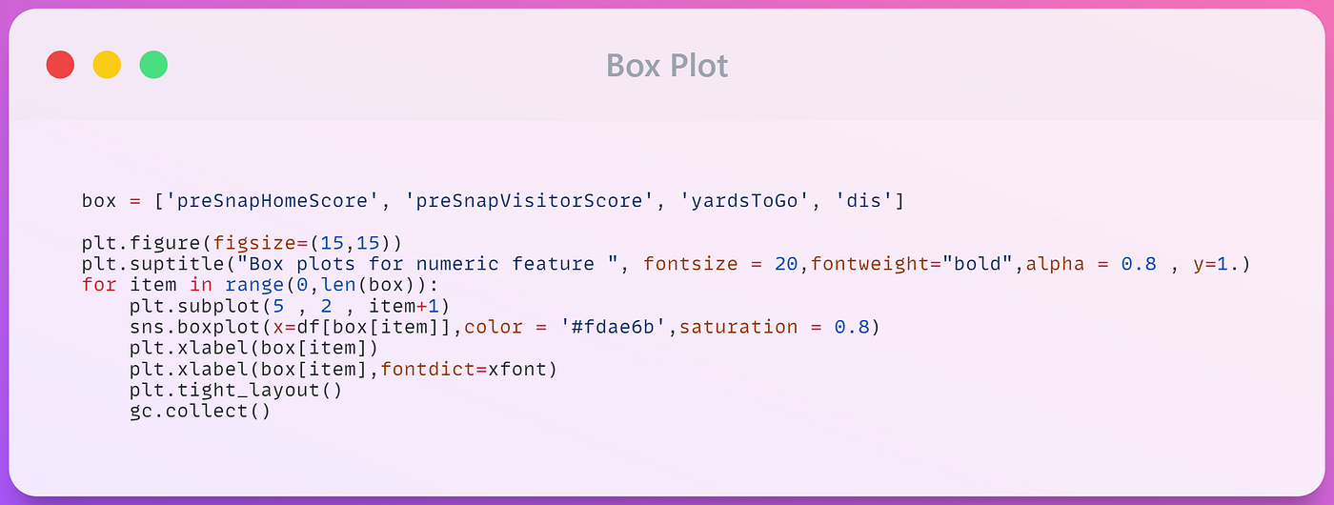Place cursor on plt.figure call
Screen dimensions: 1334x505
141,243
